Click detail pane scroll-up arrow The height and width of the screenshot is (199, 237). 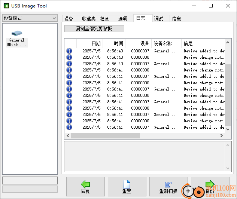(x=228, y=145)
